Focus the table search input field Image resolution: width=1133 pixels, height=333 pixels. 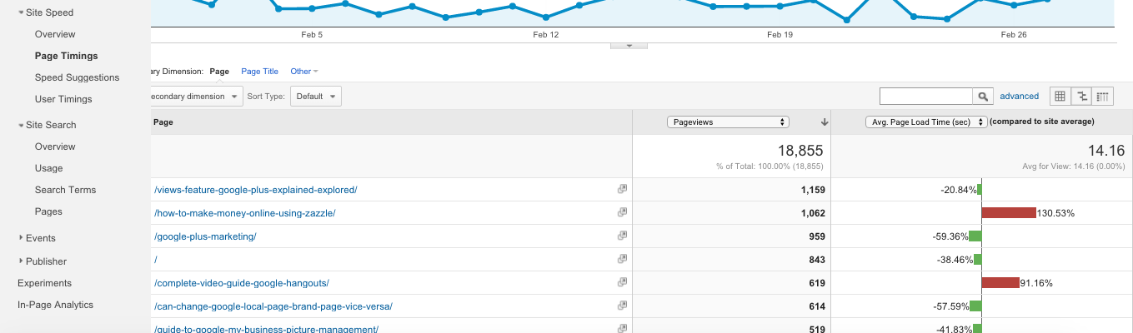926,97
